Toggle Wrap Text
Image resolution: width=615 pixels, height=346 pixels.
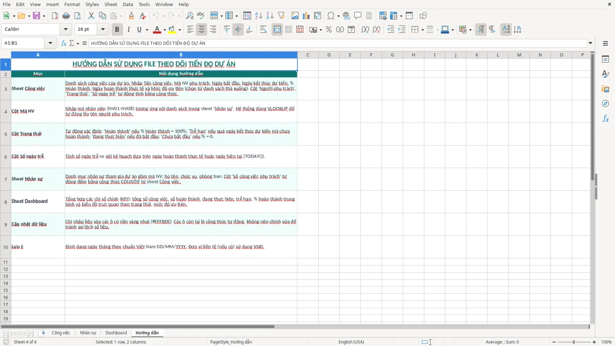263,30
